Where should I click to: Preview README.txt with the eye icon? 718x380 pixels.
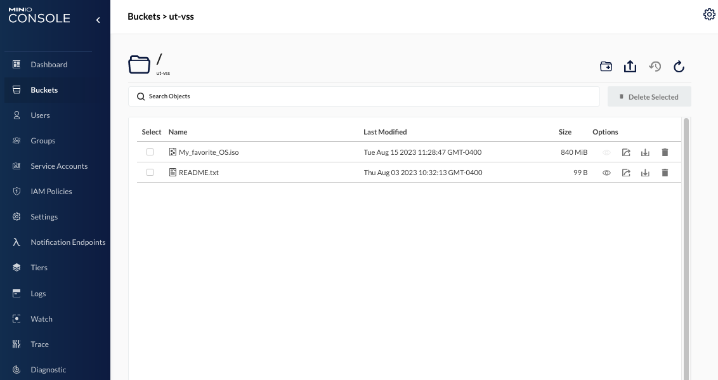coord(606,173)
